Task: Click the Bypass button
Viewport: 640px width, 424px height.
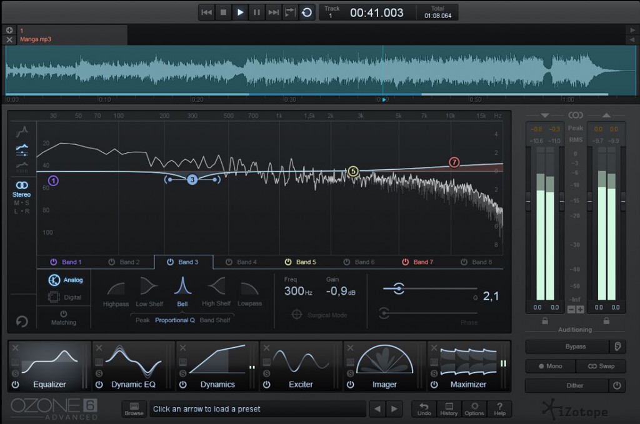Action: 567,347
